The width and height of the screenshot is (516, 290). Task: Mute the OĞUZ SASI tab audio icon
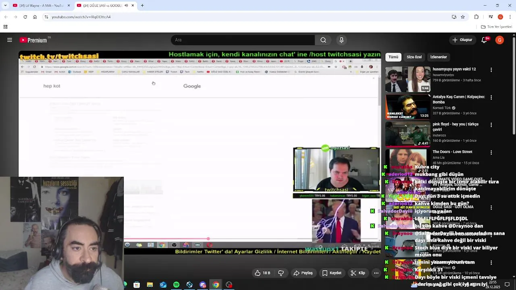coord(126,6)
